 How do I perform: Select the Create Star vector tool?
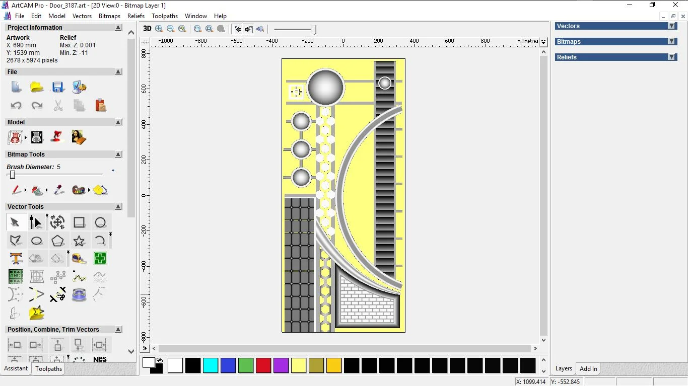(79, 241)
